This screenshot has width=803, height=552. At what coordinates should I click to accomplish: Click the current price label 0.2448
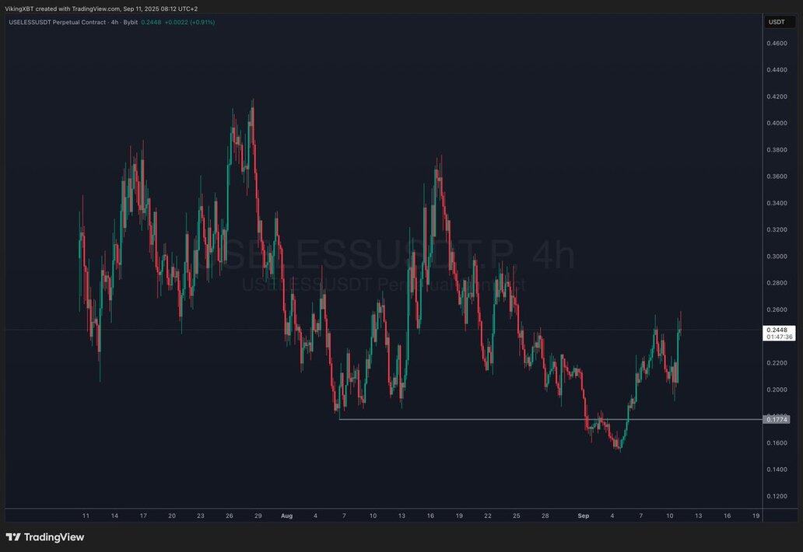[777, 330]
